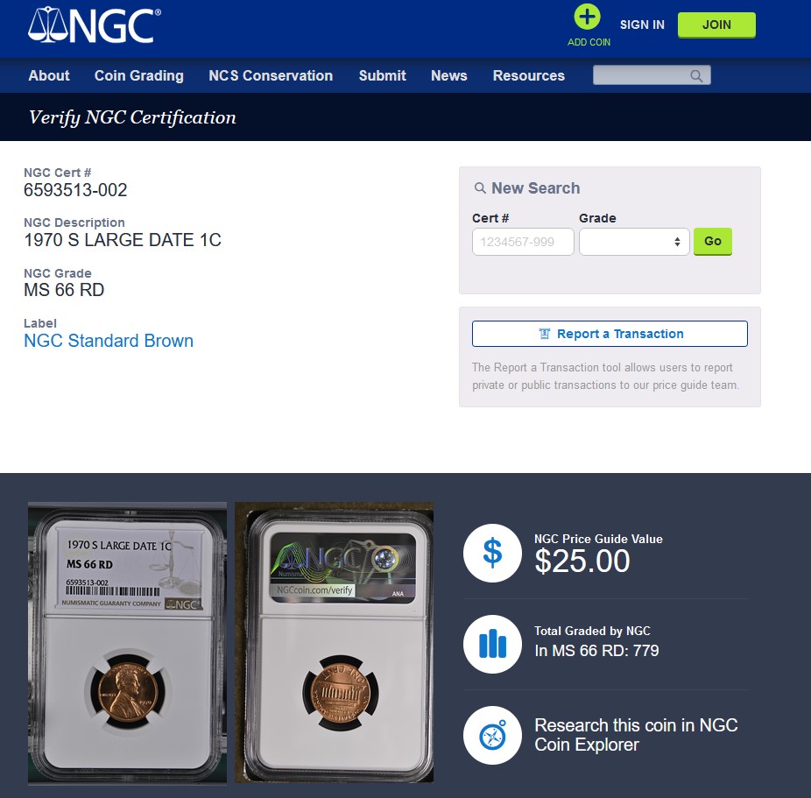The width and height of the screenshot is (811, 798).
Task: Select the Submit navigation item
Action: point(382,75)
